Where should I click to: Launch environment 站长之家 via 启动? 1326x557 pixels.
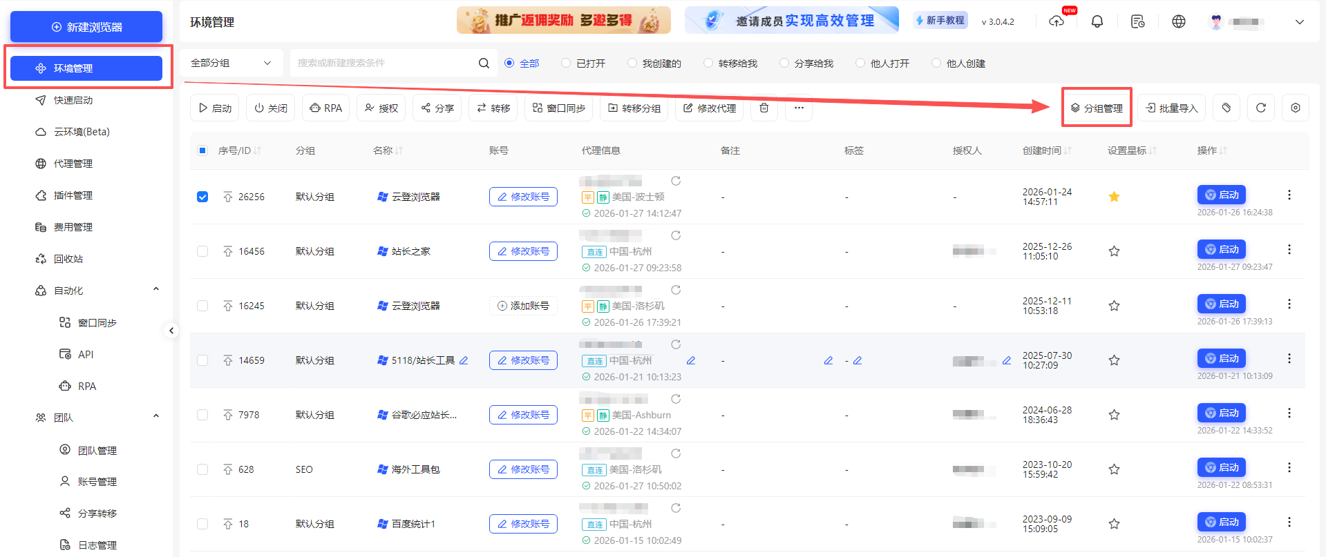(x=1222, y=249)
